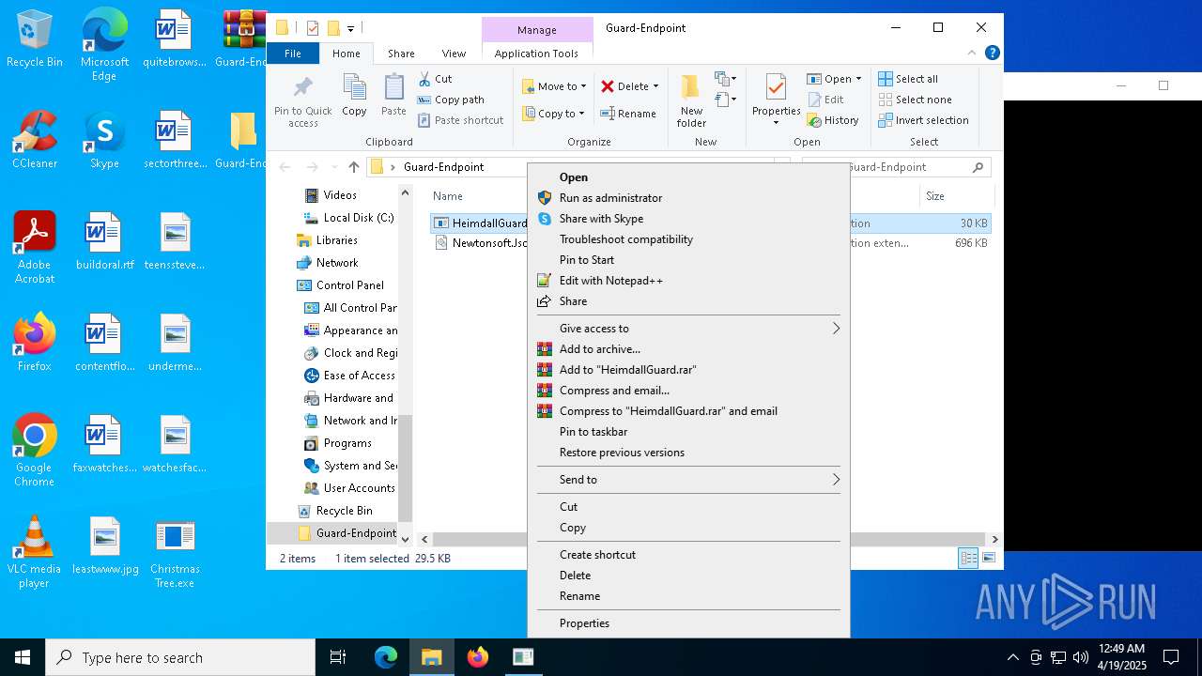Screen dimensions: 1202x676
Task: Click the Edge icon on the taskbar
Action: click(386, 657)
